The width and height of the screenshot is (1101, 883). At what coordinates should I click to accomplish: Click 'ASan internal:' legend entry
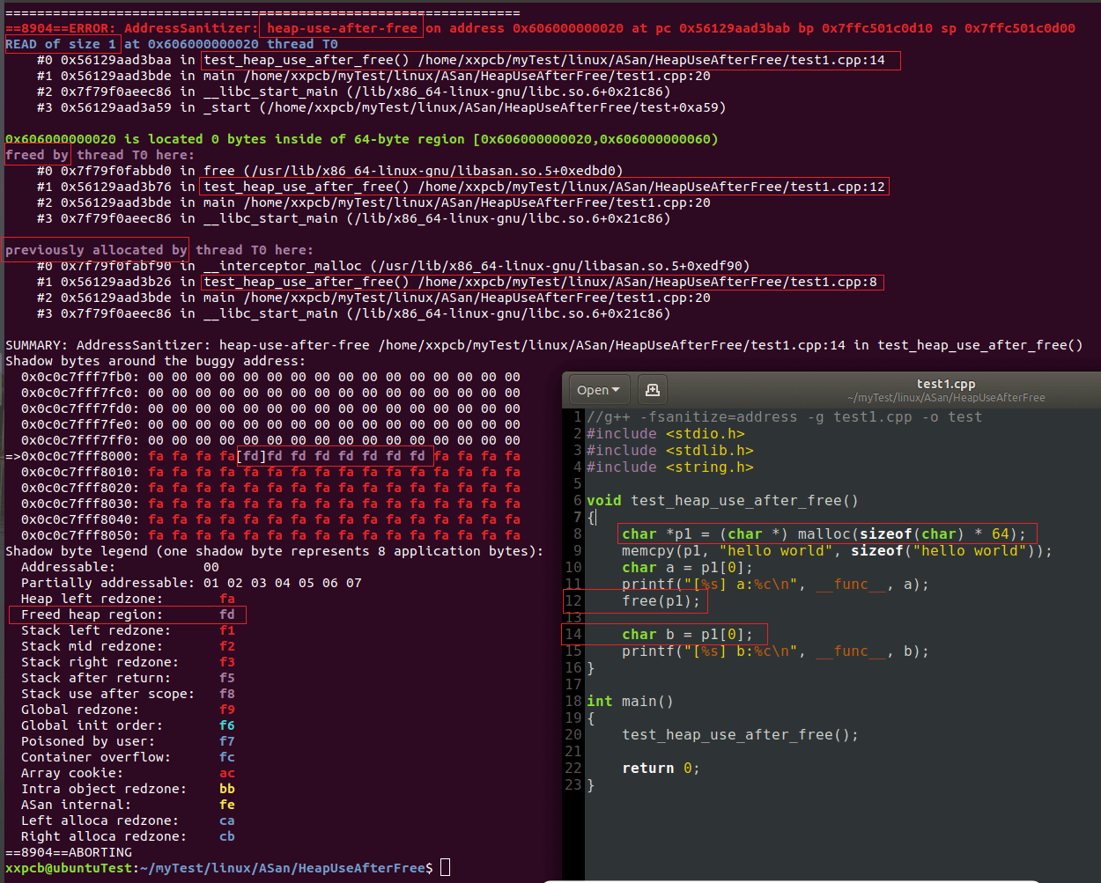(x=128, y=805)
